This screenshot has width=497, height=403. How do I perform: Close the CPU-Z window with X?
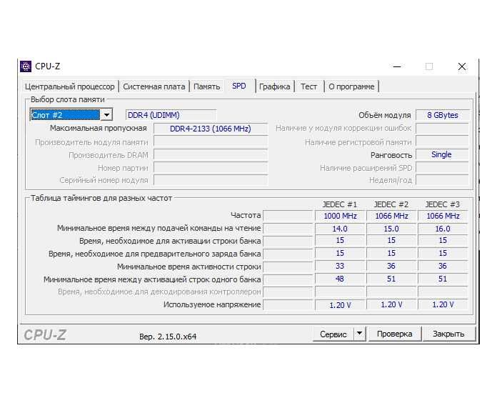pyautogui.click(x=462, y=66)
